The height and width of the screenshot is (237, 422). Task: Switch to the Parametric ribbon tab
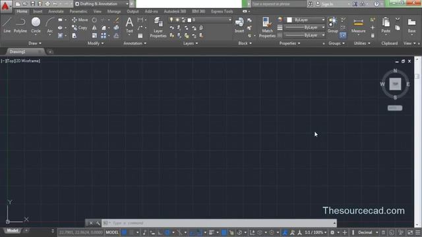(x=78, y=11)
